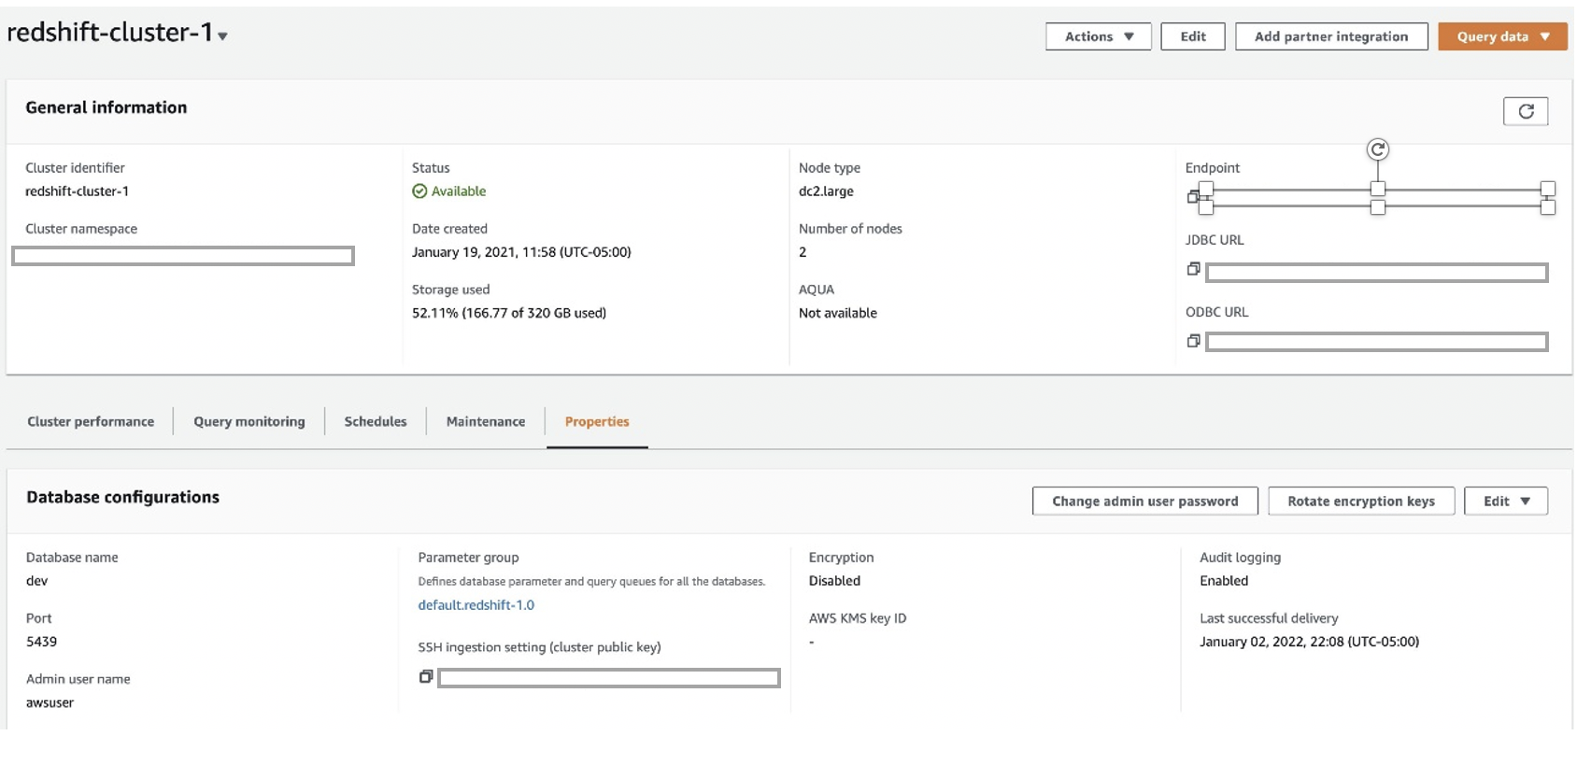
Task: Click the AQUA value Not available
Action: click(x=838, y=313)
